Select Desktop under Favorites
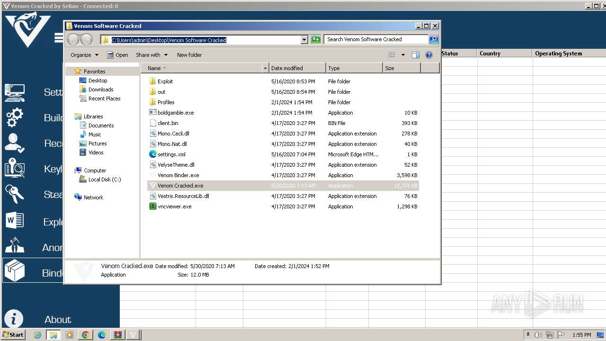This screenshot has height=341, width=606. click(98, 81)
